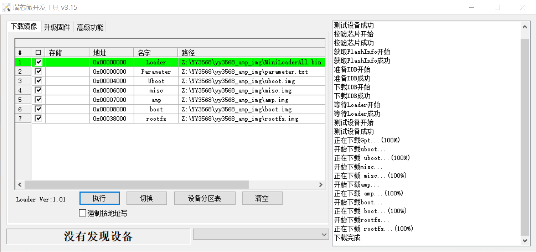
Task: Select the misc.img path cell
Action: click(x=252, y=90)
